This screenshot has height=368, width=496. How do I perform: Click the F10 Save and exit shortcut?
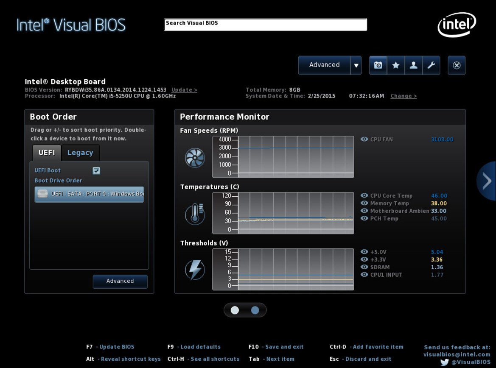click(x=276, y=347)
